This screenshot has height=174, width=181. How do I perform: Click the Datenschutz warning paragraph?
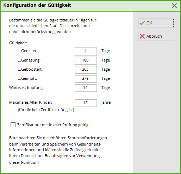pos(58,150)
